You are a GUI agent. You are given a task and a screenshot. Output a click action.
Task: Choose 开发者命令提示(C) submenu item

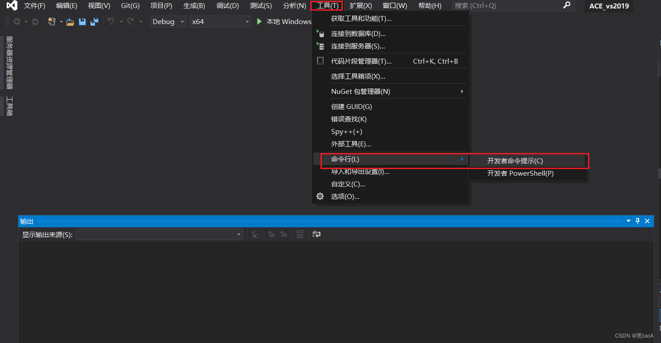pos(527,161)
